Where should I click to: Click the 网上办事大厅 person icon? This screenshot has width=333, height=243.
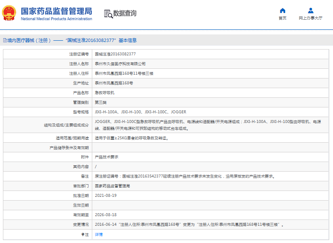310,10
